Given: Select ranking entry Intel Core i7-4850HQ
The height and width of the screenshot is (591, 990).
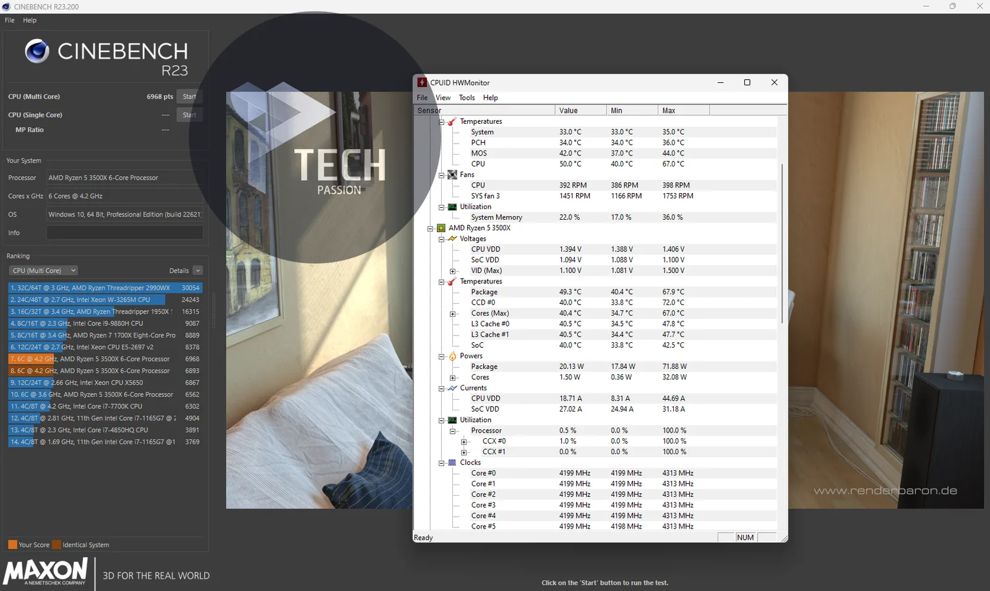Looking at the screenshot, I should click(105, 429).
